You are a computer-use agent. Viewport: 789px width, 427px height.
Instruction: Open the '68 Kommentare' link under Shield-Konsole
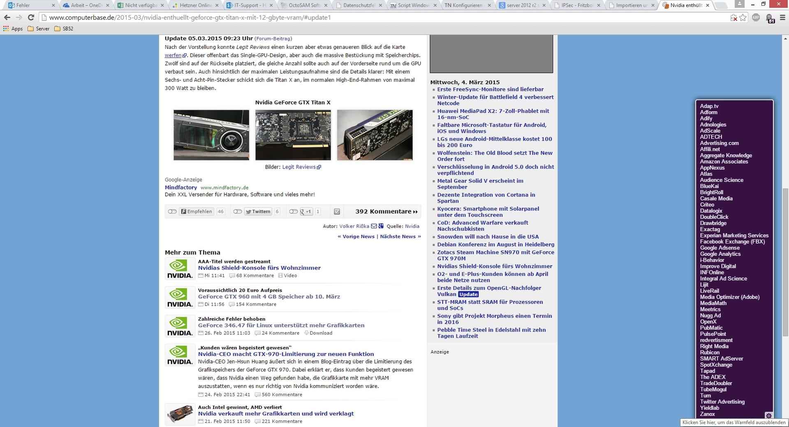point(251,276)
